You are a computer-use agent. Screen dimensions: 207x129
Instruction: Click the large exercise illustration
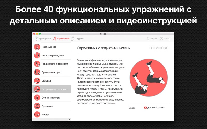click(149, 78)
